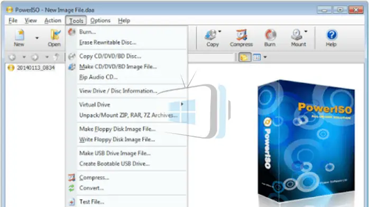Viewport: 369px width, 207px height.
Task: Minimize the PowerISO window
Action: click(x=324, y=10)
